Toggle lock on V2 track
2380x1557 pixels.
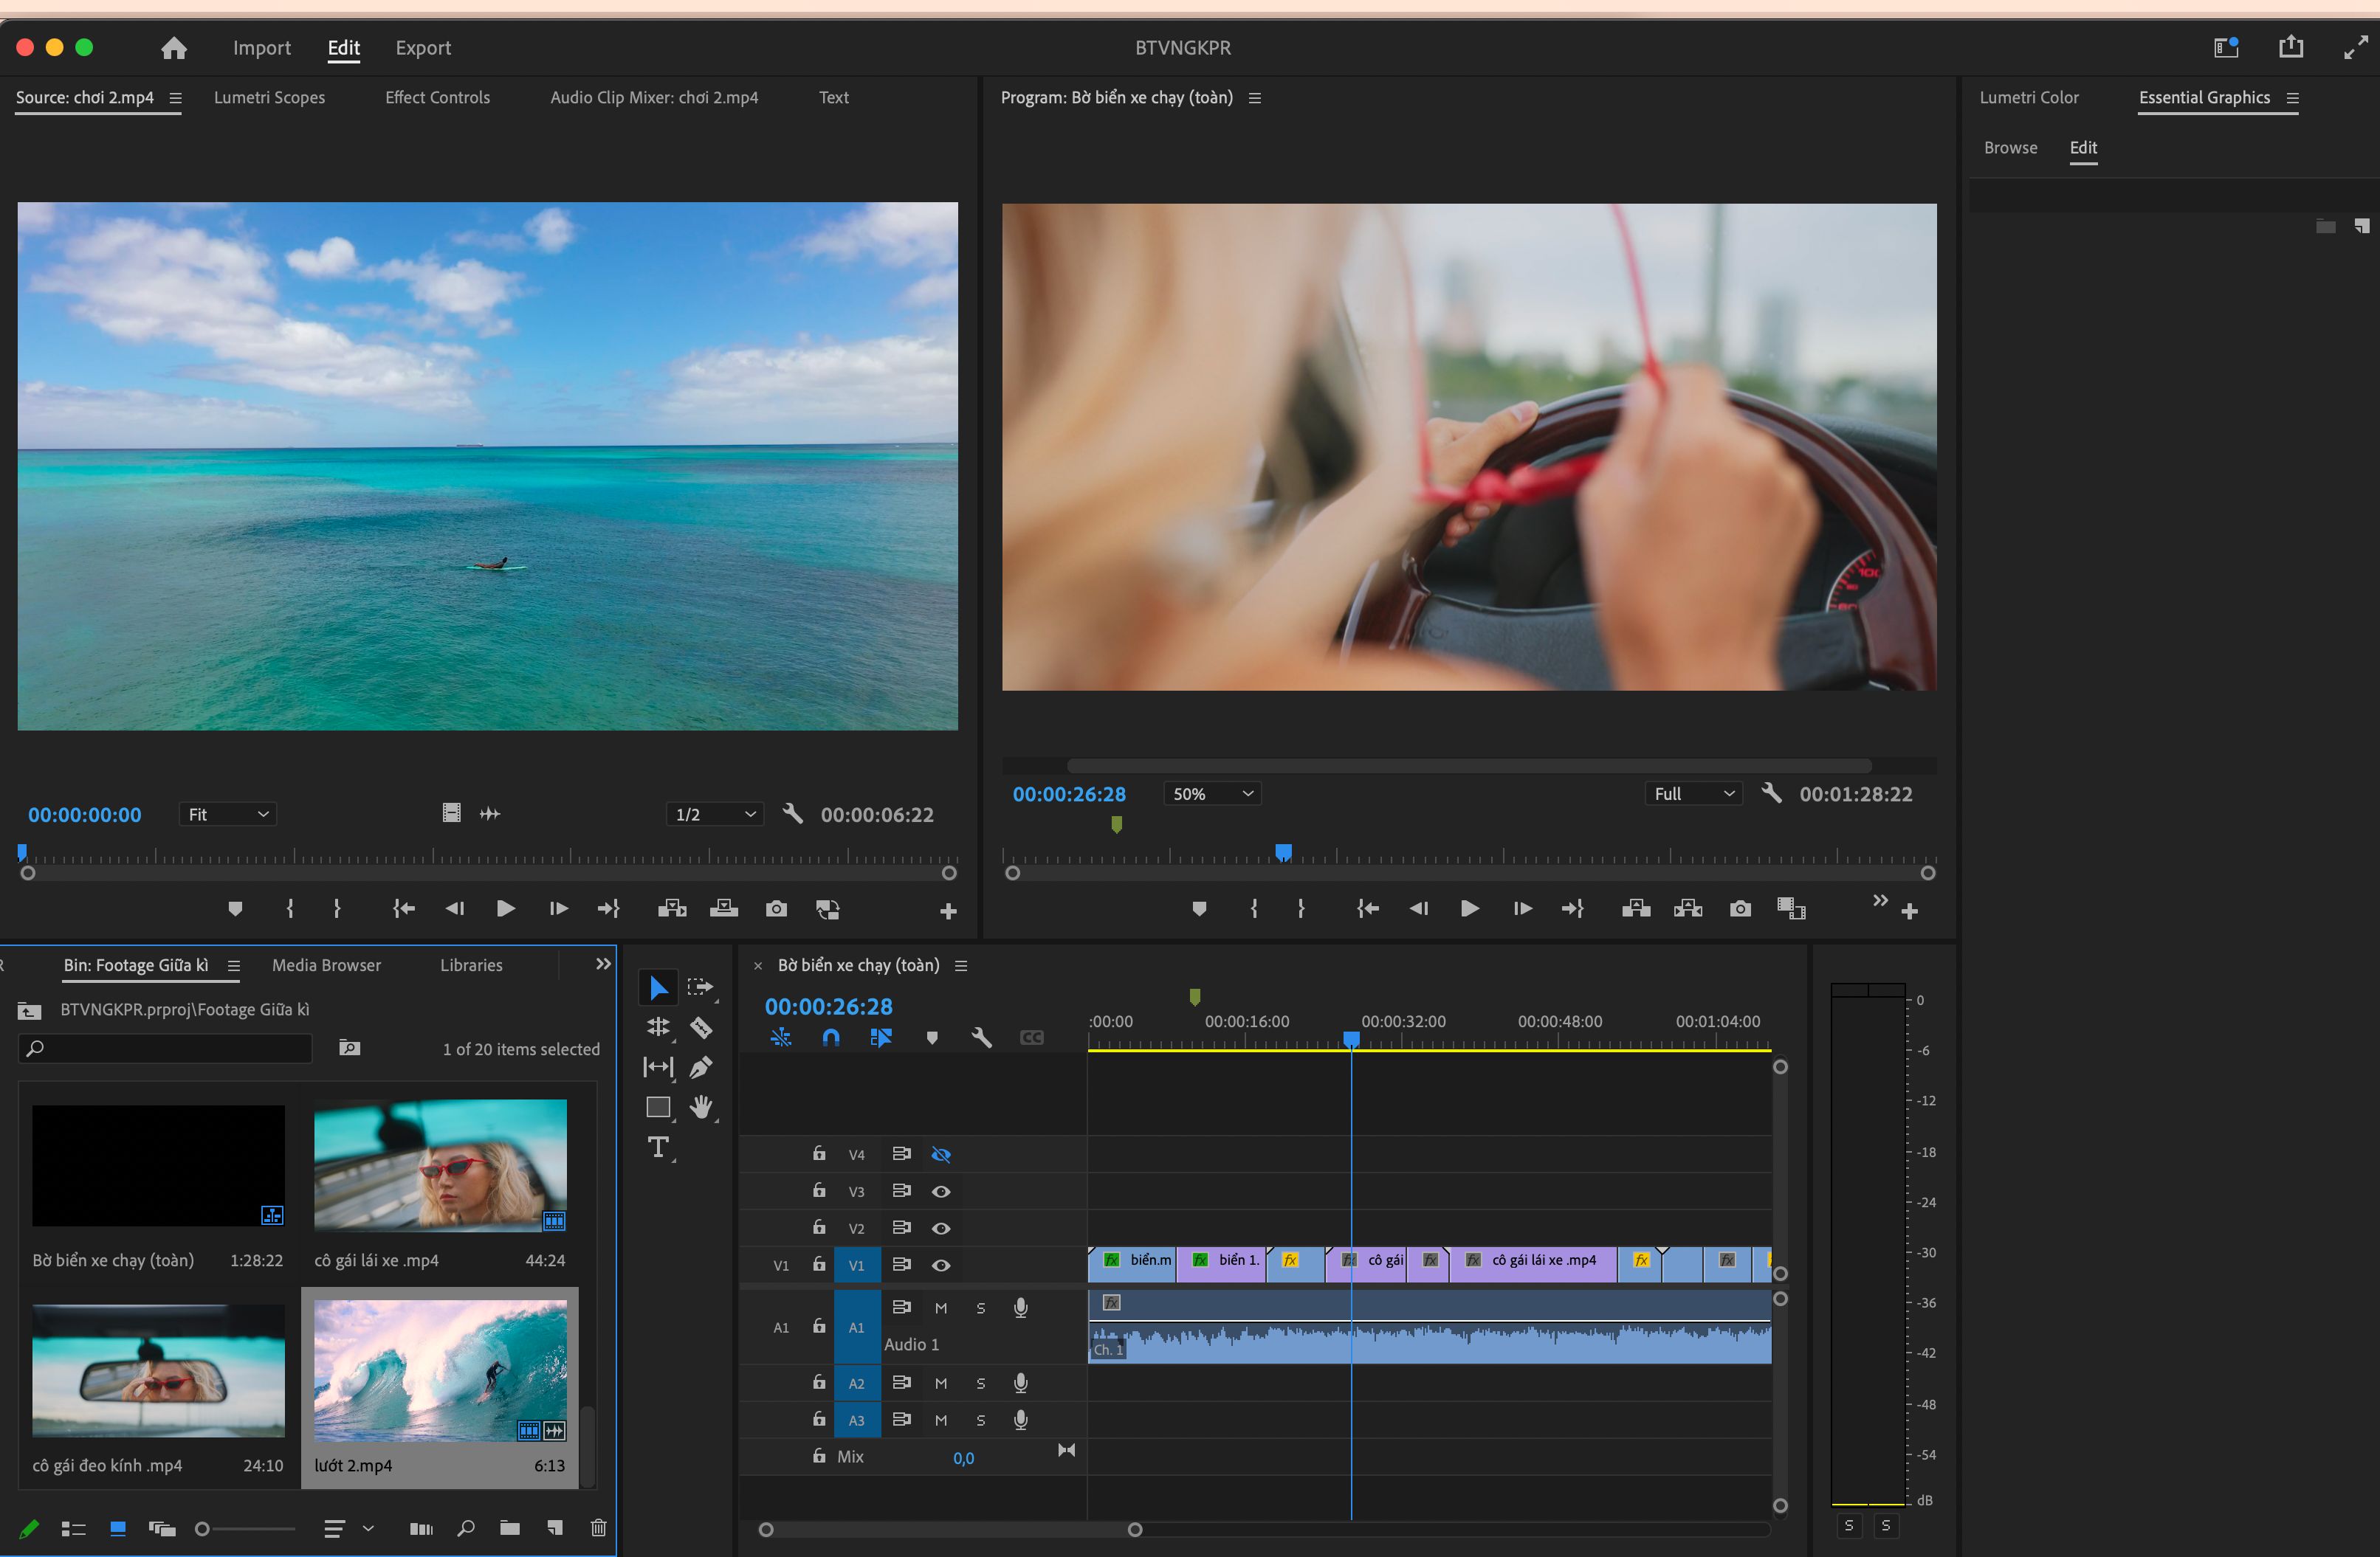(x=819, y=1227)
